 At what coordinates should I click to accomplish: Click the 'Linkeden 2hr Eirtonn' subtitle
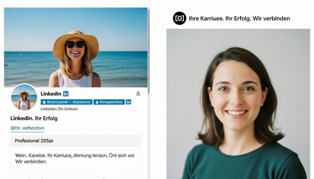59,109
